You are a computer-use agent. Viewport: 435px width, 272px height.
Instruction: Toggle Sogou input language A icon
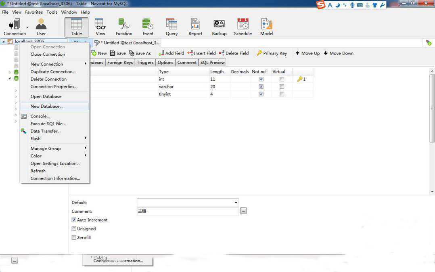330,5
